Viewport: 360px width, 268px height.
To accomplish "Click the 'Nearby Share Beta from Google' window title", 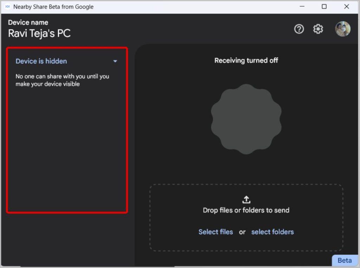I will pos(53,7).
